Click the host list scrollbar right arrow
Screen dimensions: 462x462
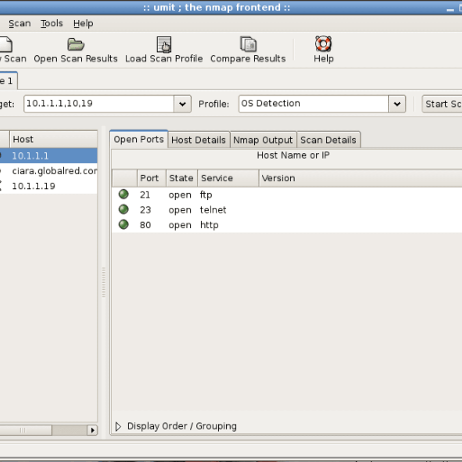point(92,430)
